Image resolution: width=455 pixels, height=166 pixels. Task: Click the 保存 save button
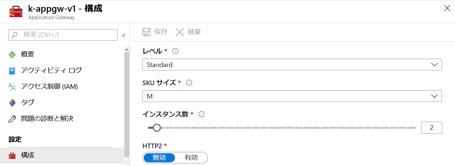[155, 32]
